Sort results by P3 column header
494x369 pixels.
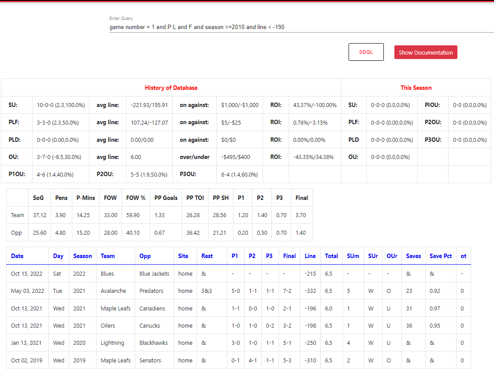tap(269, 256)
